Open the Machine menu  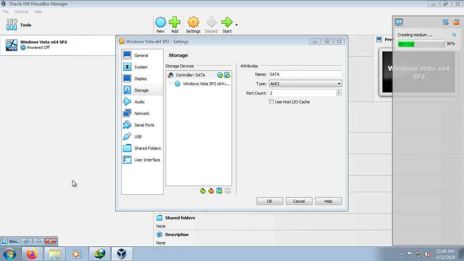21,12
